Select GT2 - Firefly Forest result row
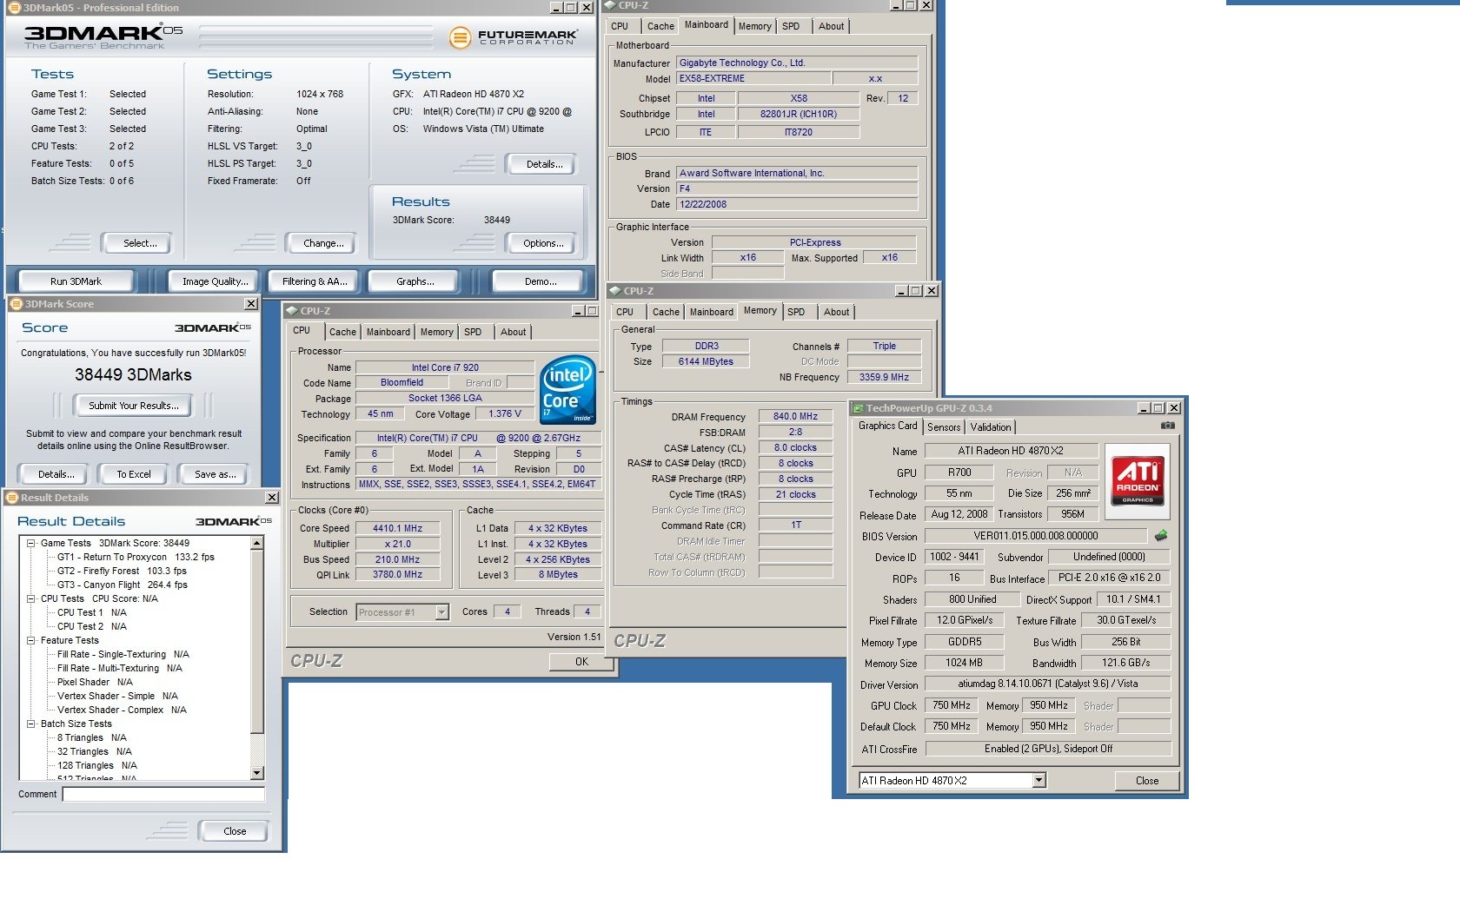Screen dimensions: 1460x912 tap(122, 571)
